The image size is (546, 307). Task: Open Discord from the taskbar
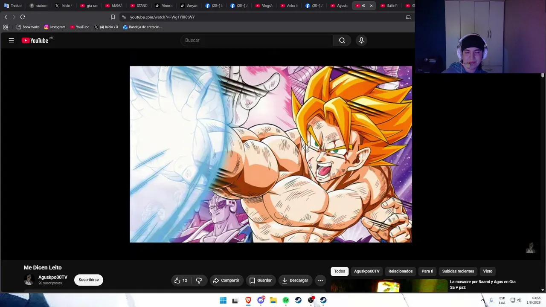tap(261, 300)
